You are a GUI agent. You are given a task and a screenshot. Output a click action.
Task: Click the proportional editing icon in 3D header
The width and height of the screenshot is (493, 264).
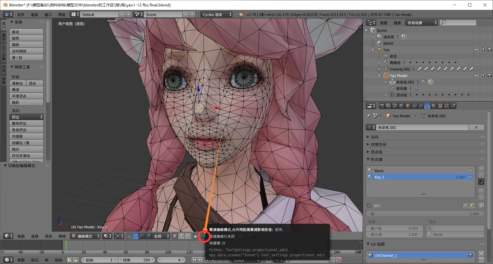coord(204,236)
